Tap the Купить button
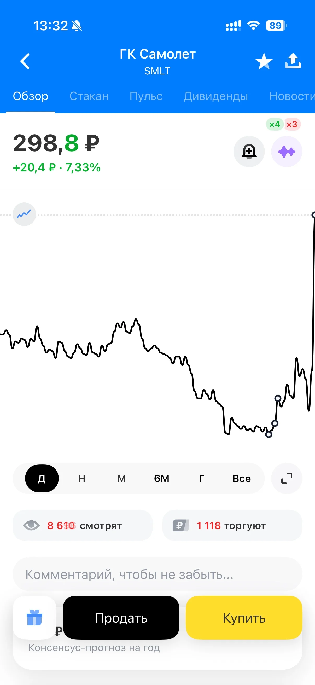The height and width of the screenshot is (685, 315). pos(244,617)
